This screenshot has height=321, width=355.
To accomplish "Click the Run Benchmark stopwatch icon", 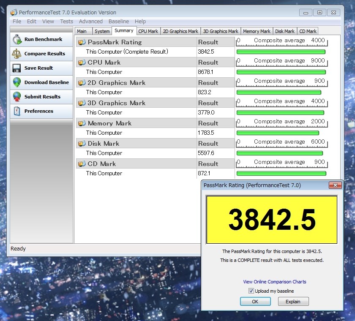I will [17, 39].
